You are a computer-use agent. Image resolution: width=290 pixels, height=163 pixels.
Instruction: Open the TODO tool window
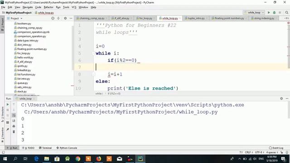click(28, 148)
